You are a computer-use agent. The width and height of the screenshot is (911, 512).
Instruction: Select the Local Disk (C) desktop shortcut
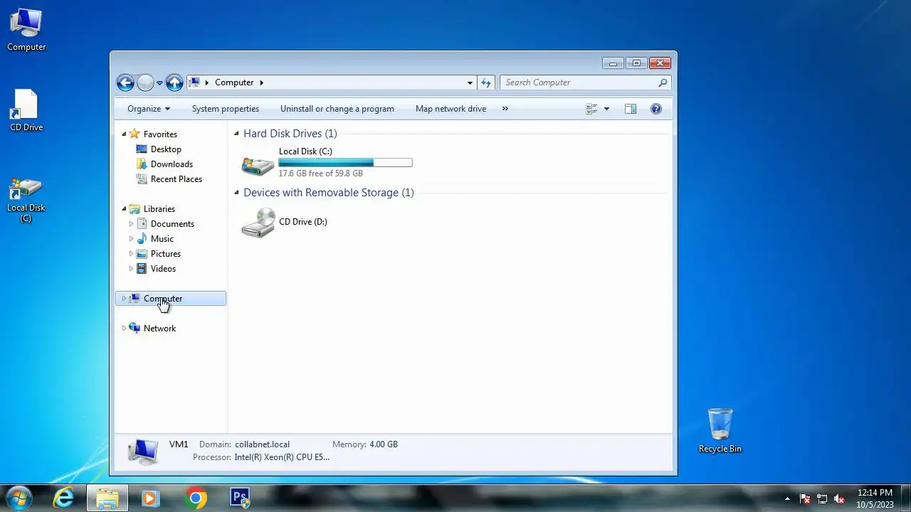26,201
